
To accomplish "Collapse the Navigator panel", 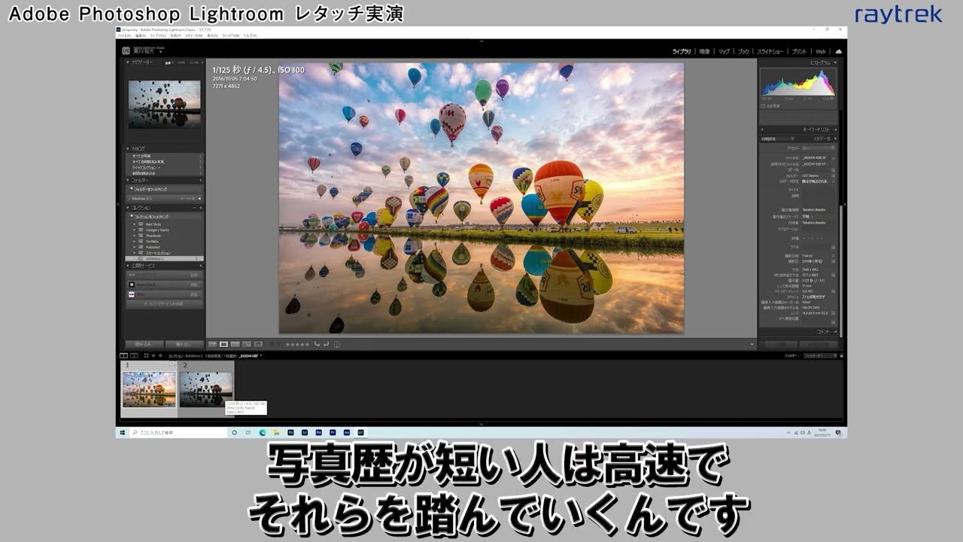I will point(128,62).
